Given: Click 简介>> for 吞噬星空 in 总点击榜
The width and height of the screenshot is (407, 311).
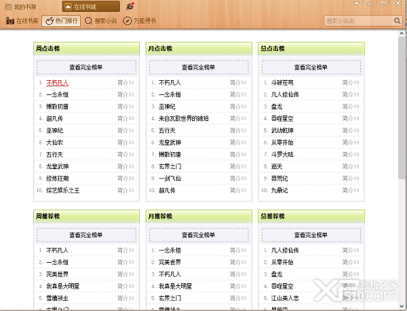Looking at the screenshot, I should coord(351,119).
